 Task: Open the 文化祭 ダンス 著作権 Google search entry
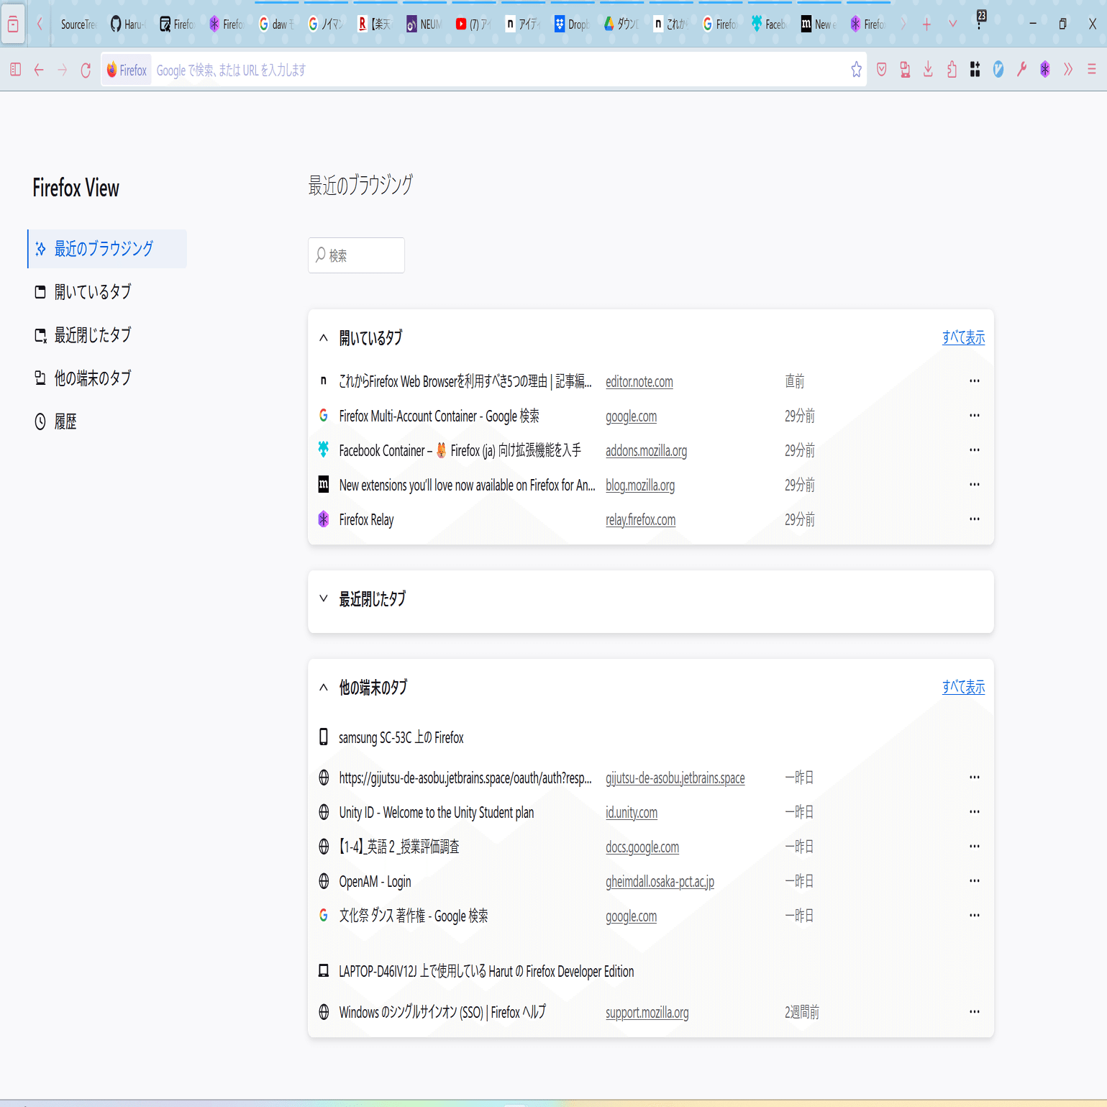point(413,916)
